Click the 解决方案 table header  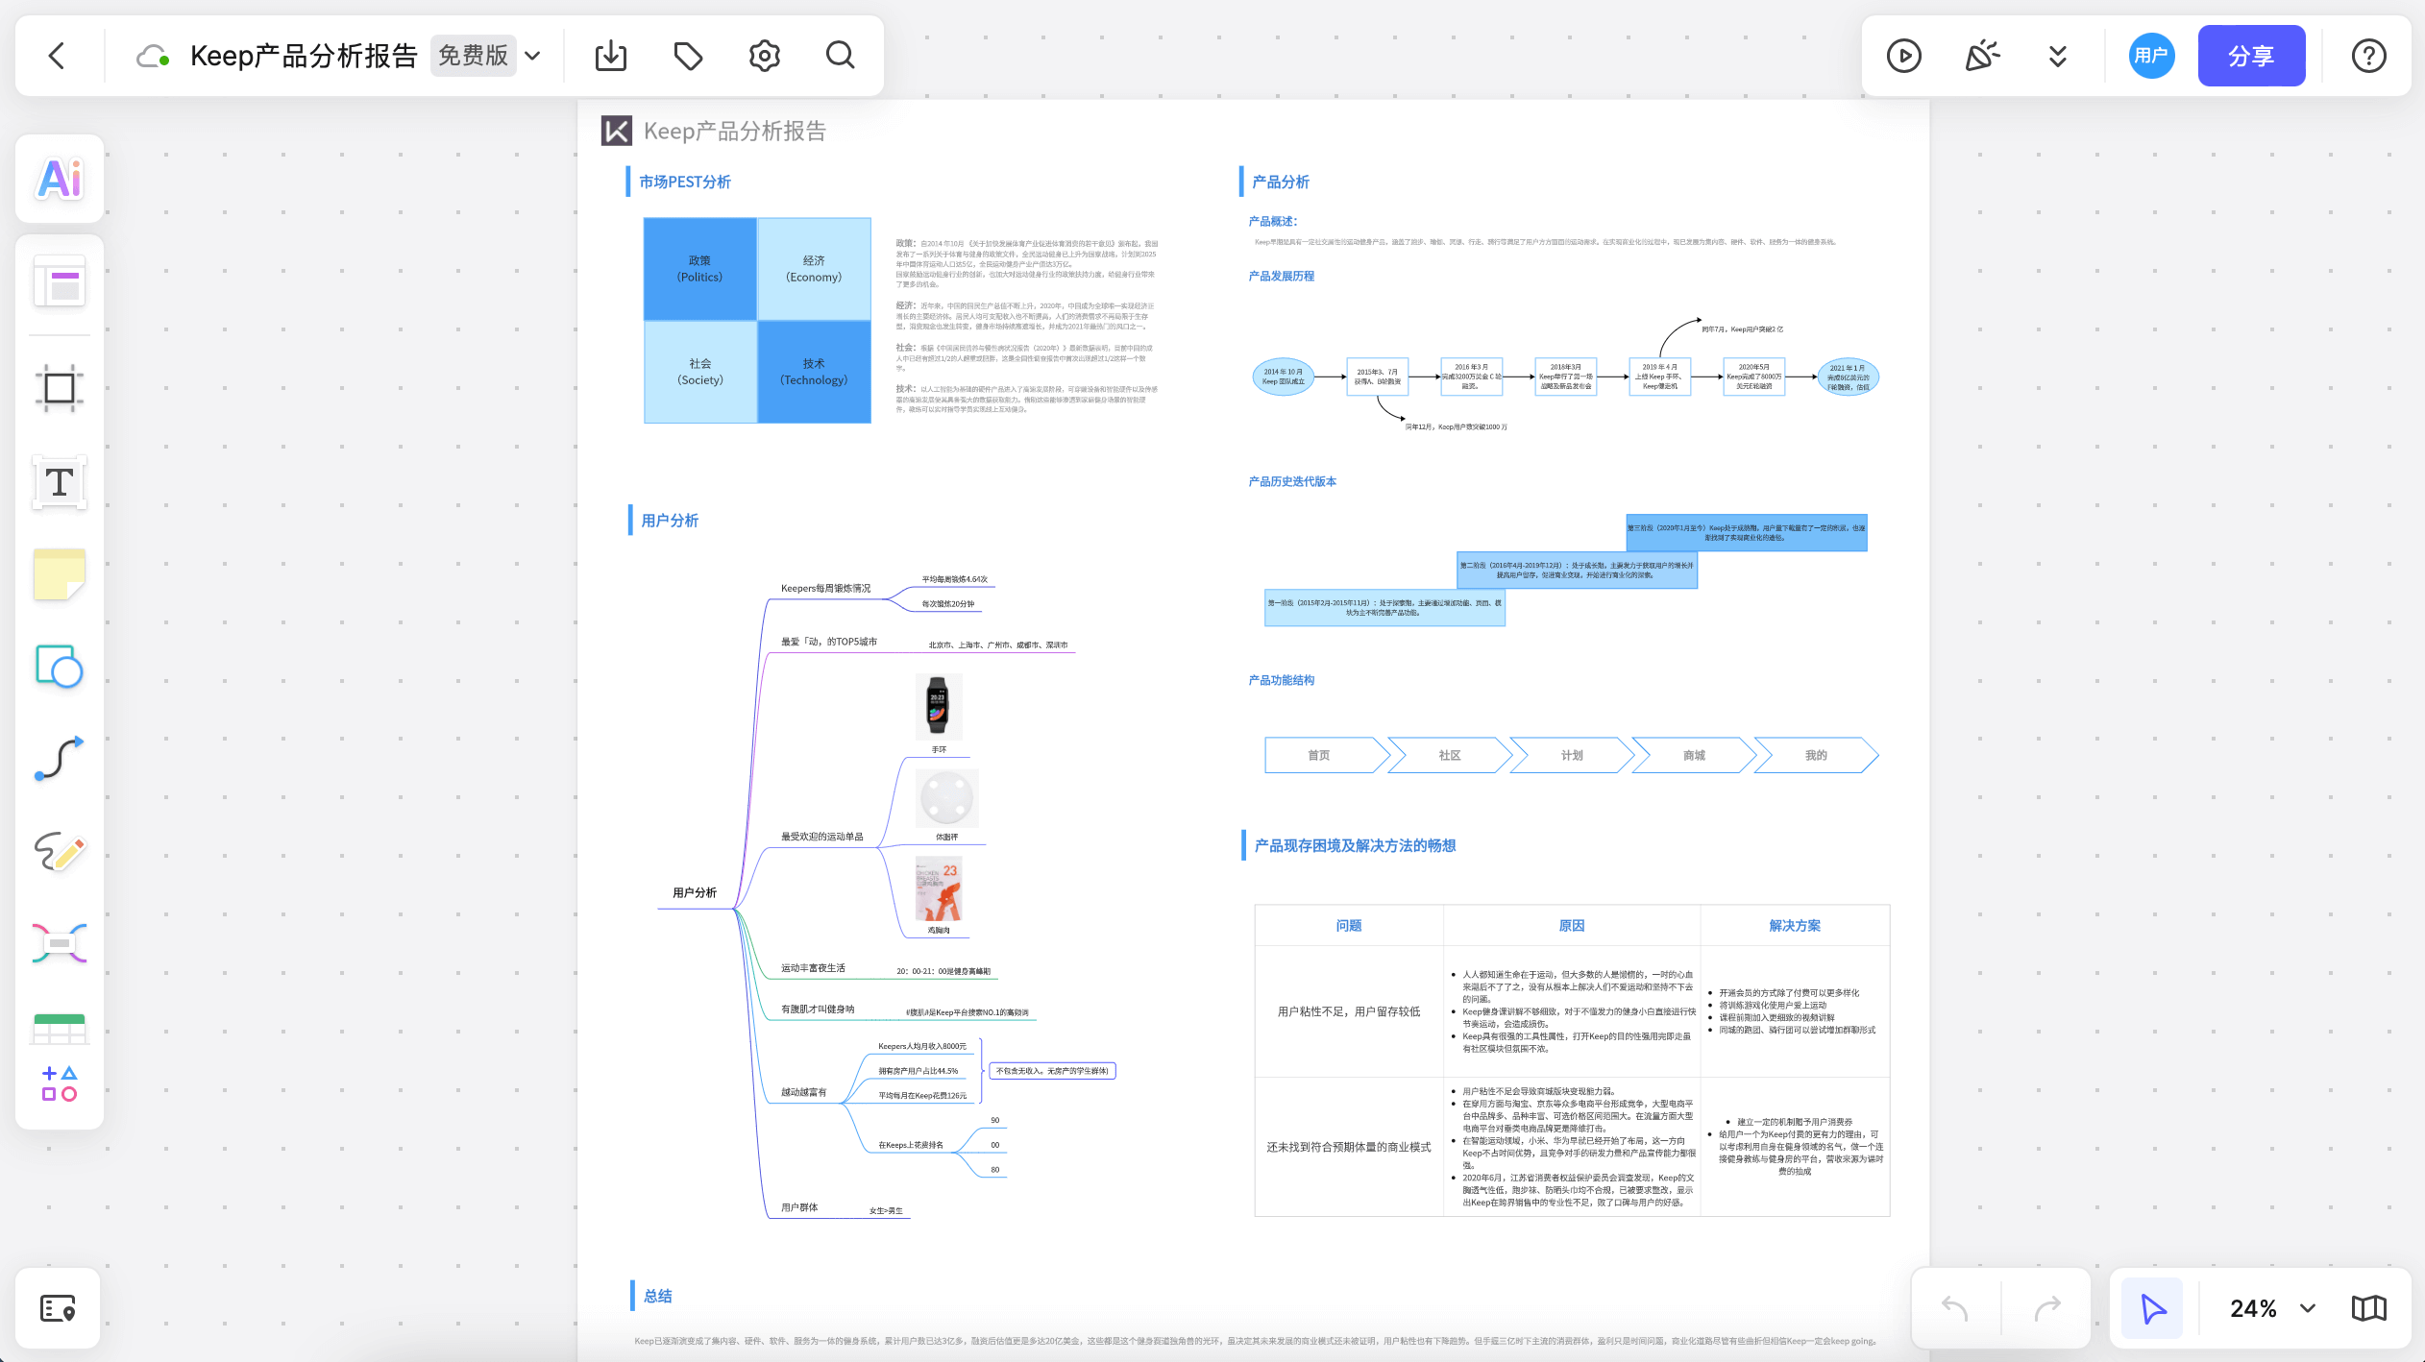[1795, 925]
